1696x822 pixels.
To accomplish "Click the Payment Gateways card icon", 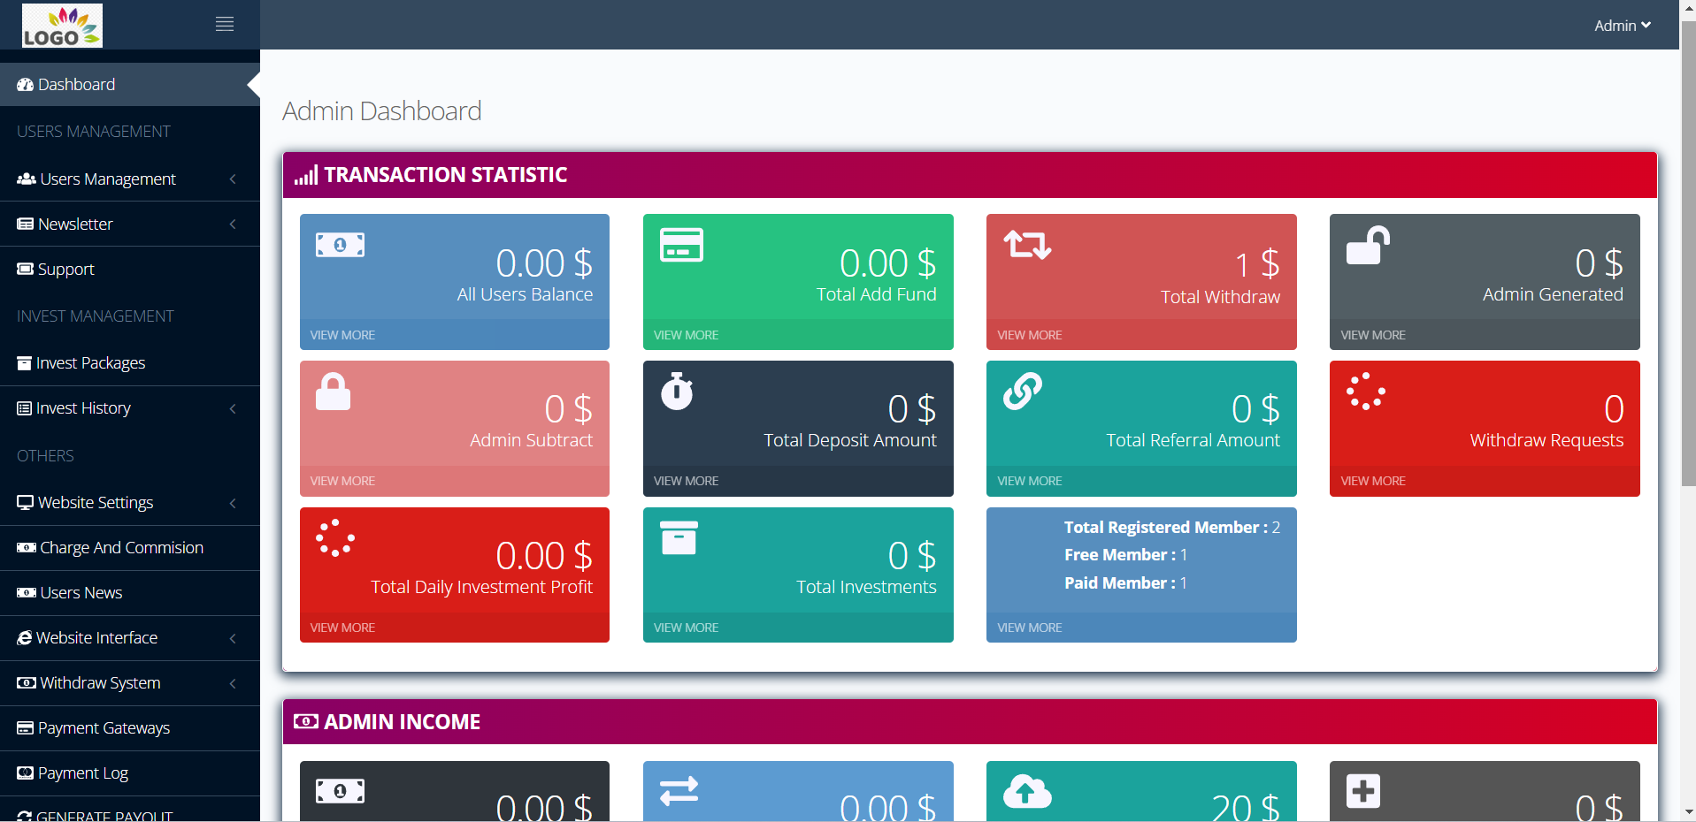I will [x=26, y=728].
